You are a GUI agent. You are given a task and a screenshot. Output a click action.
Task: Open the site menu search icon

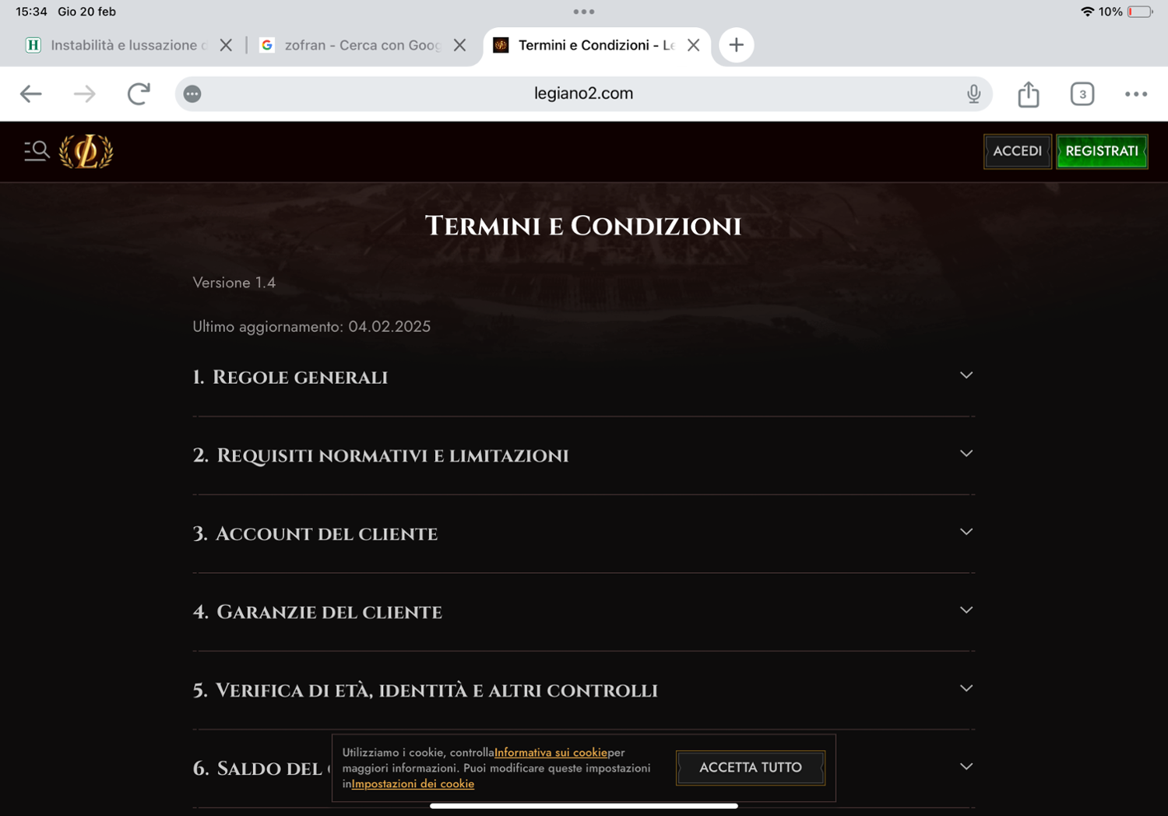pos(37,151)
